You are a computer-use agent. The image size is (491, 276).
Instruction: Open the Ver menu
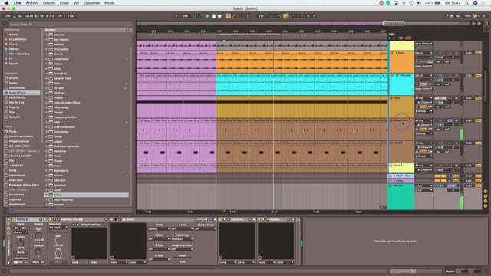point(76,3)
